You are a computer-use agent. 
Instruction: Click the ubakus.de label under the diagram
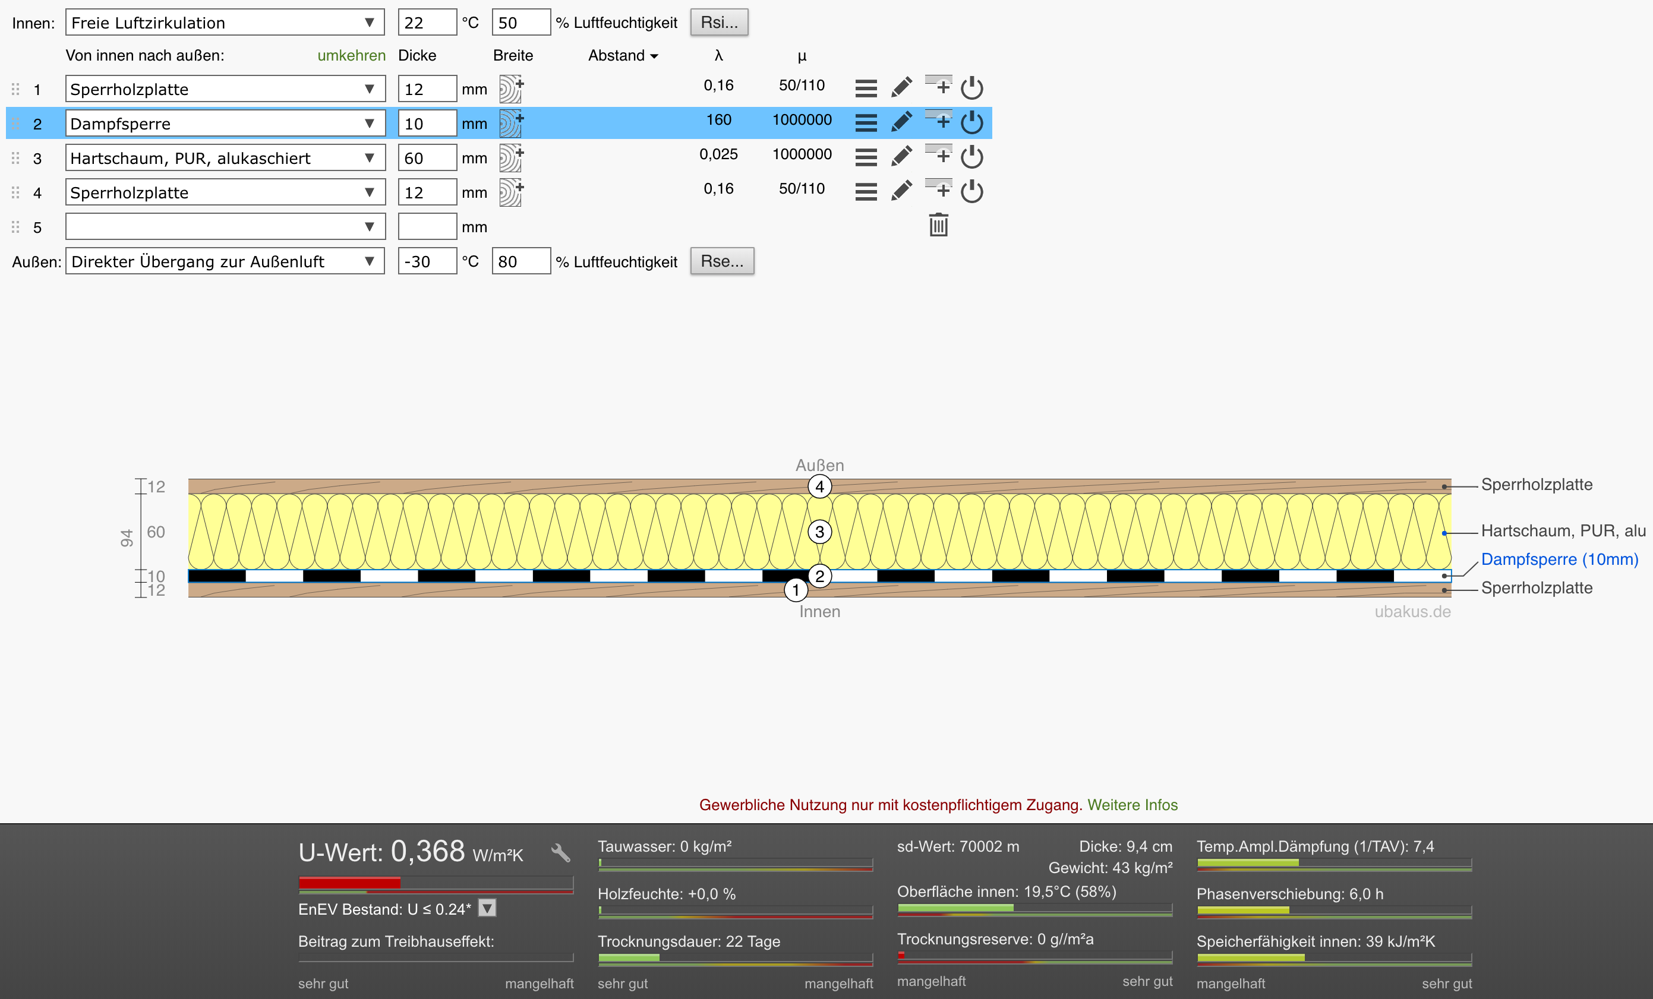point(1412,612)
